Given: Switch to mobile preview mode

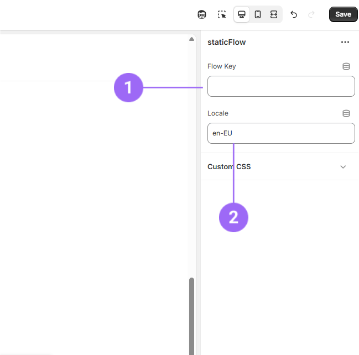Looking at the screenshot, I should (258, 14).
